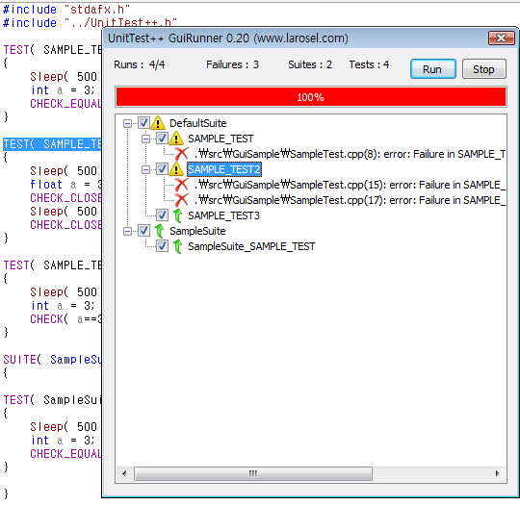This screenshot has width=520, height=505.
Task: Click the warning icon next to SAMPLE_TEST2
Action: tap(176, 169)
